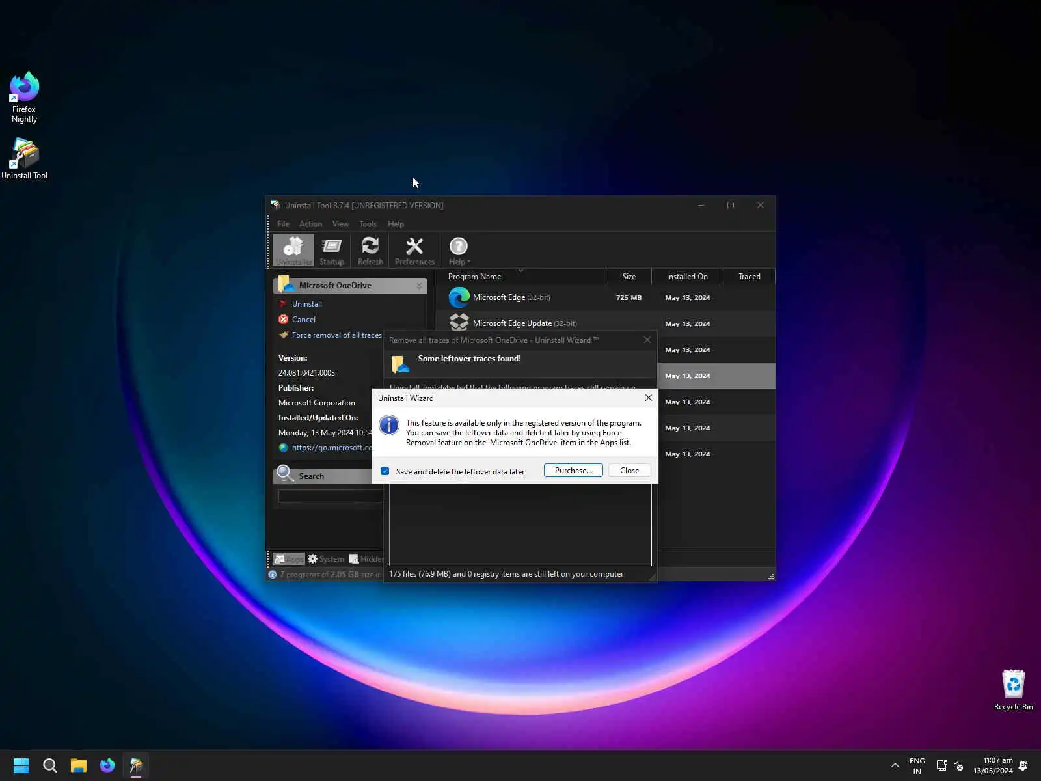The image size is (1041, 781).
Task: Expand the Help toolbar dropdown
Action: (x=459, y=251)
